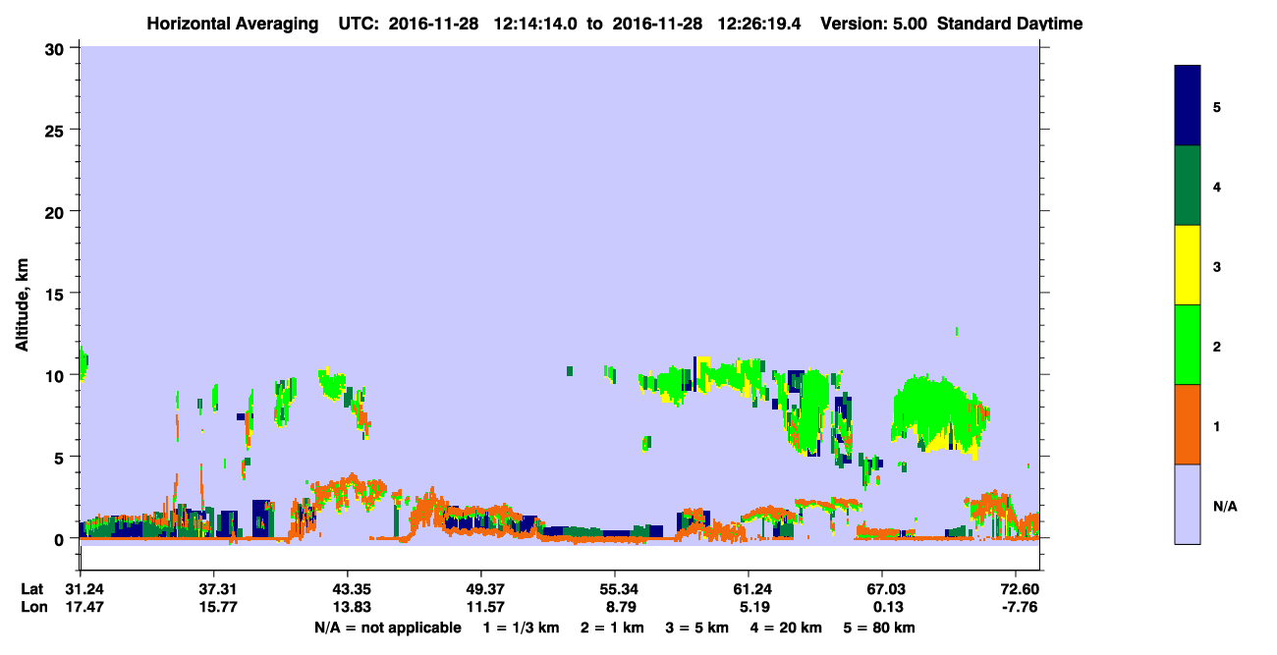Click the colorbar 'N/A' label
Screen dimensions: 1277x655
(1225, 506)
